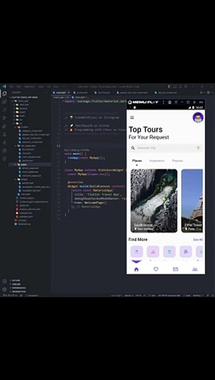
Task: Open the Edit menu
Action: (18, 87)
